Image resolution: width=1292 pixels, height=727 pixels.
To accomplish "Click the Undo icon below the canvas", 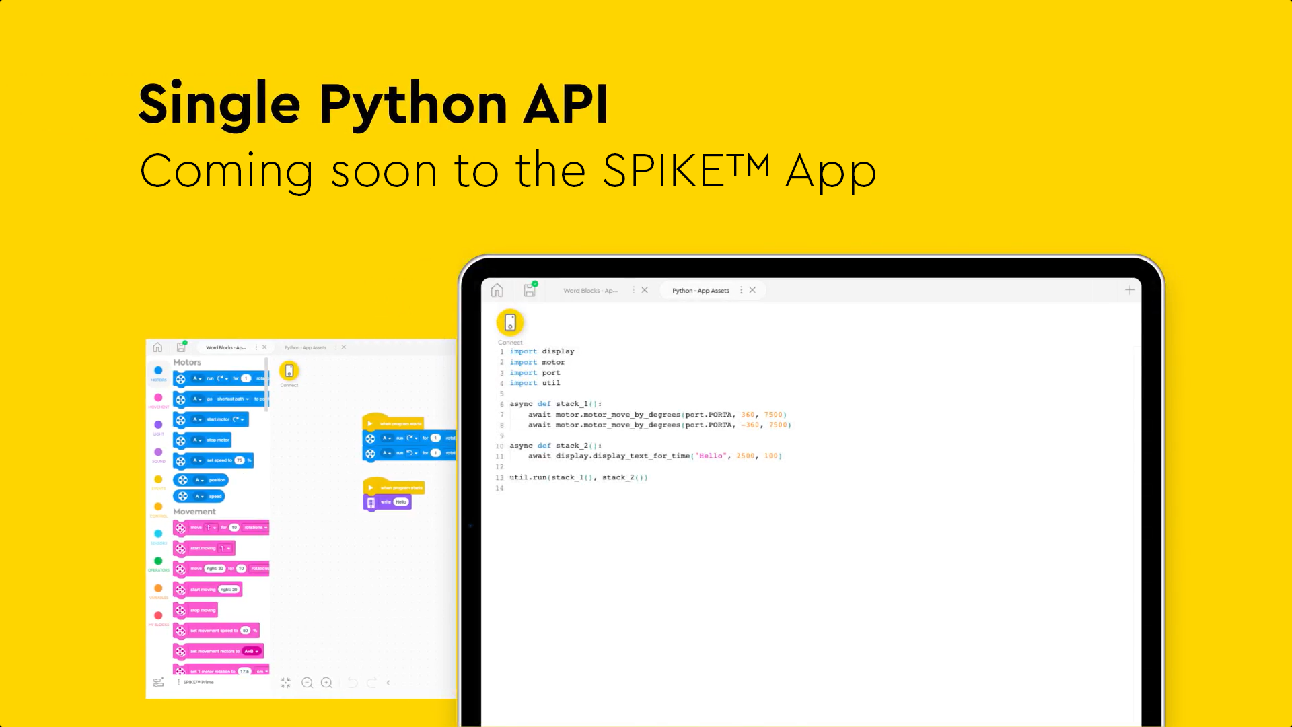I will (x=351, y=682).
